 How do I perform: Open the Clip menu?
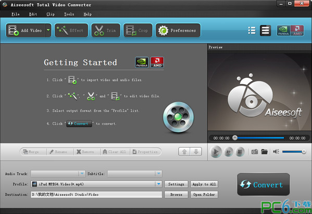pos(51,14)
